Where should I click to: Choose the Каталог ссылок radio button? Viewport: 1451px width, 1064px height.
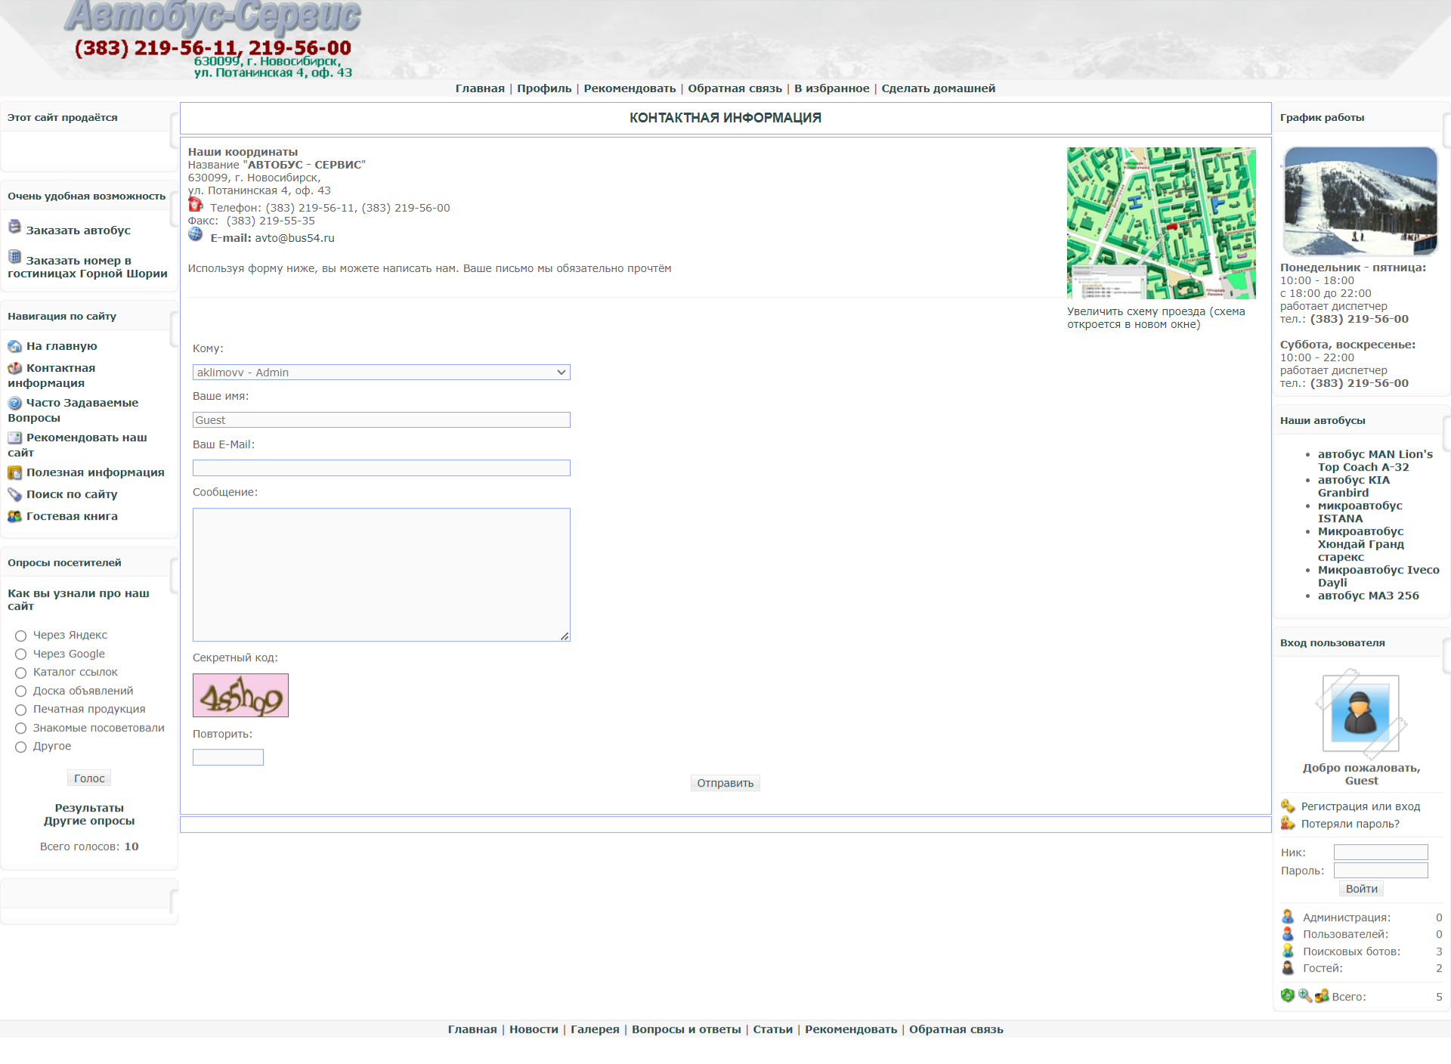[x=21, y=673]
